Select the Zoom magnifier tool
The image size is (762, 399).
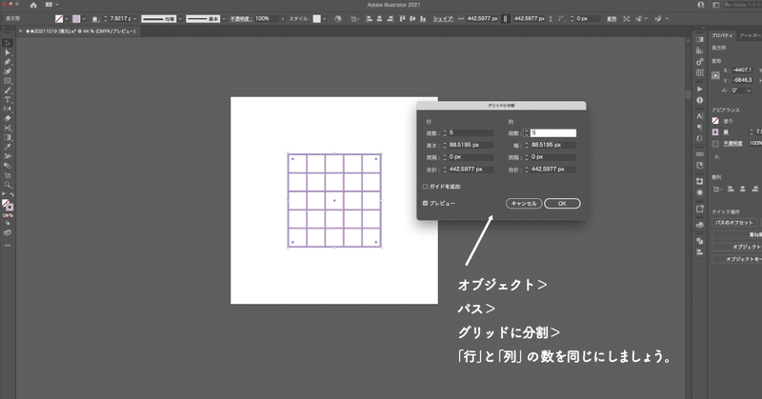[x=8, y=185]
